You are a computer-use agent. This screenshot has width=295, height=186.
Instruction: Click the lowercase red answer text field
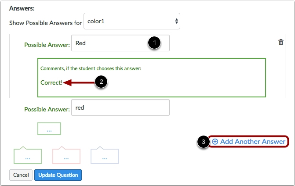pos(120,107)
